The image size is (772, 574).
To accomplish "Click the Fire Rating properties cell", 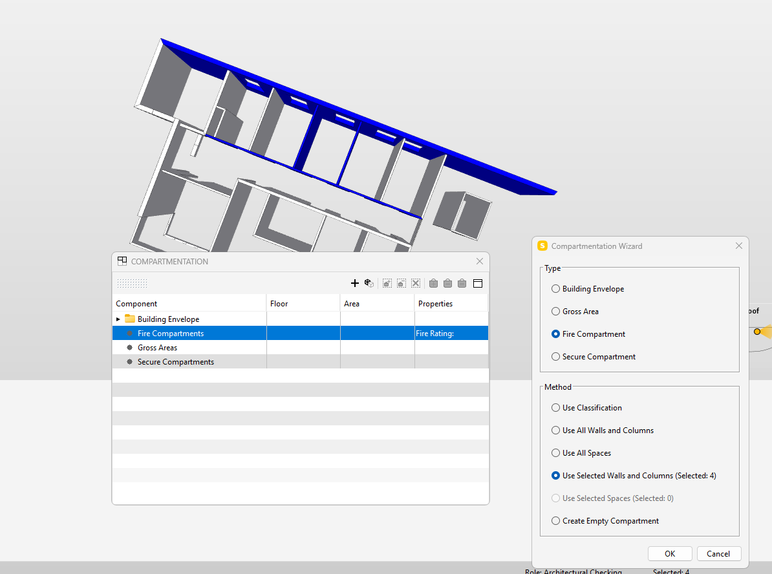I will [451, 334].
